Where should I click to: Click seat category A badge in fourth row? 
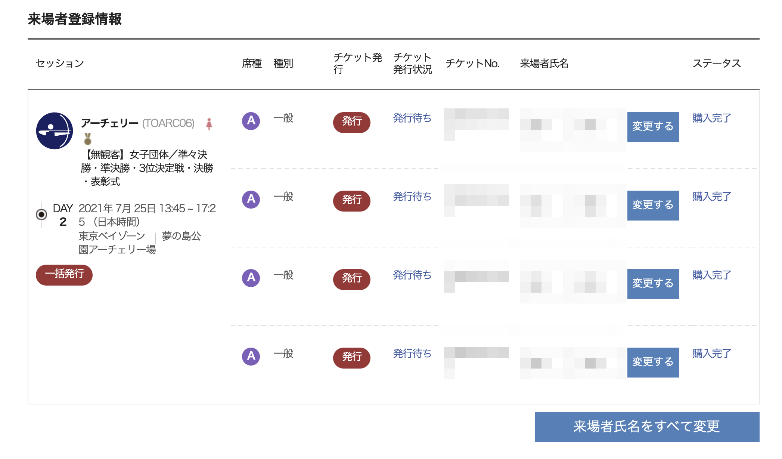(251, 357)
